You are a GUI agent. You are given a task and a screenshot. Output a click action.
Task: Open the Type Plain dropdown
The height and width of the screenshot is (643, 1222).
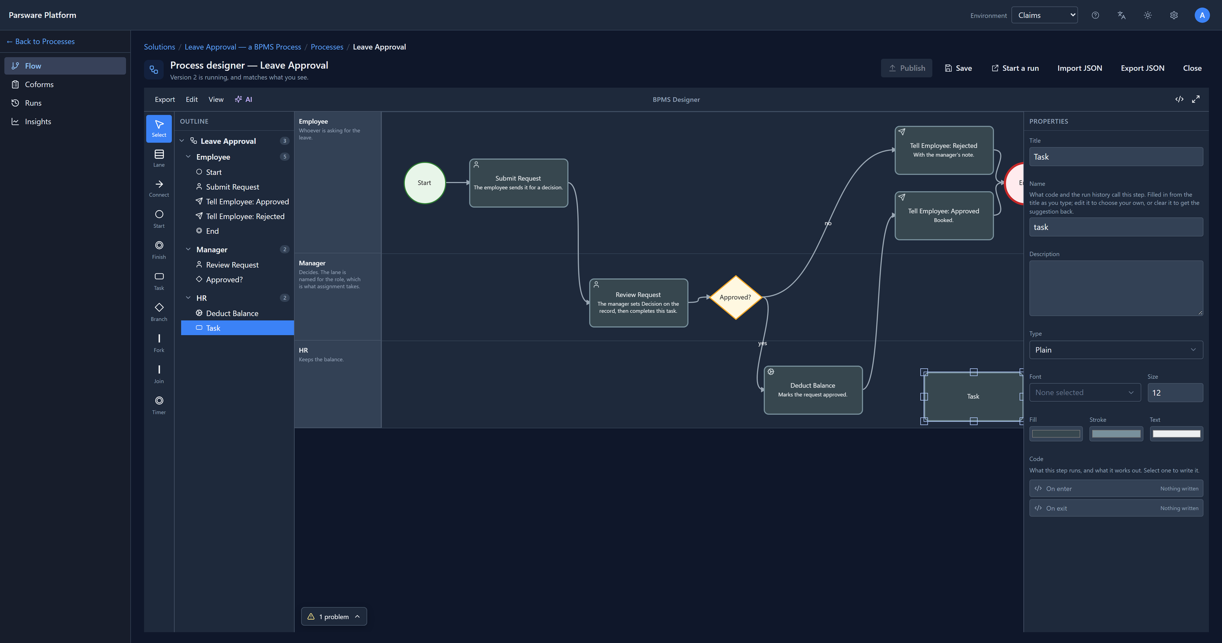[x=1116, y=350]
